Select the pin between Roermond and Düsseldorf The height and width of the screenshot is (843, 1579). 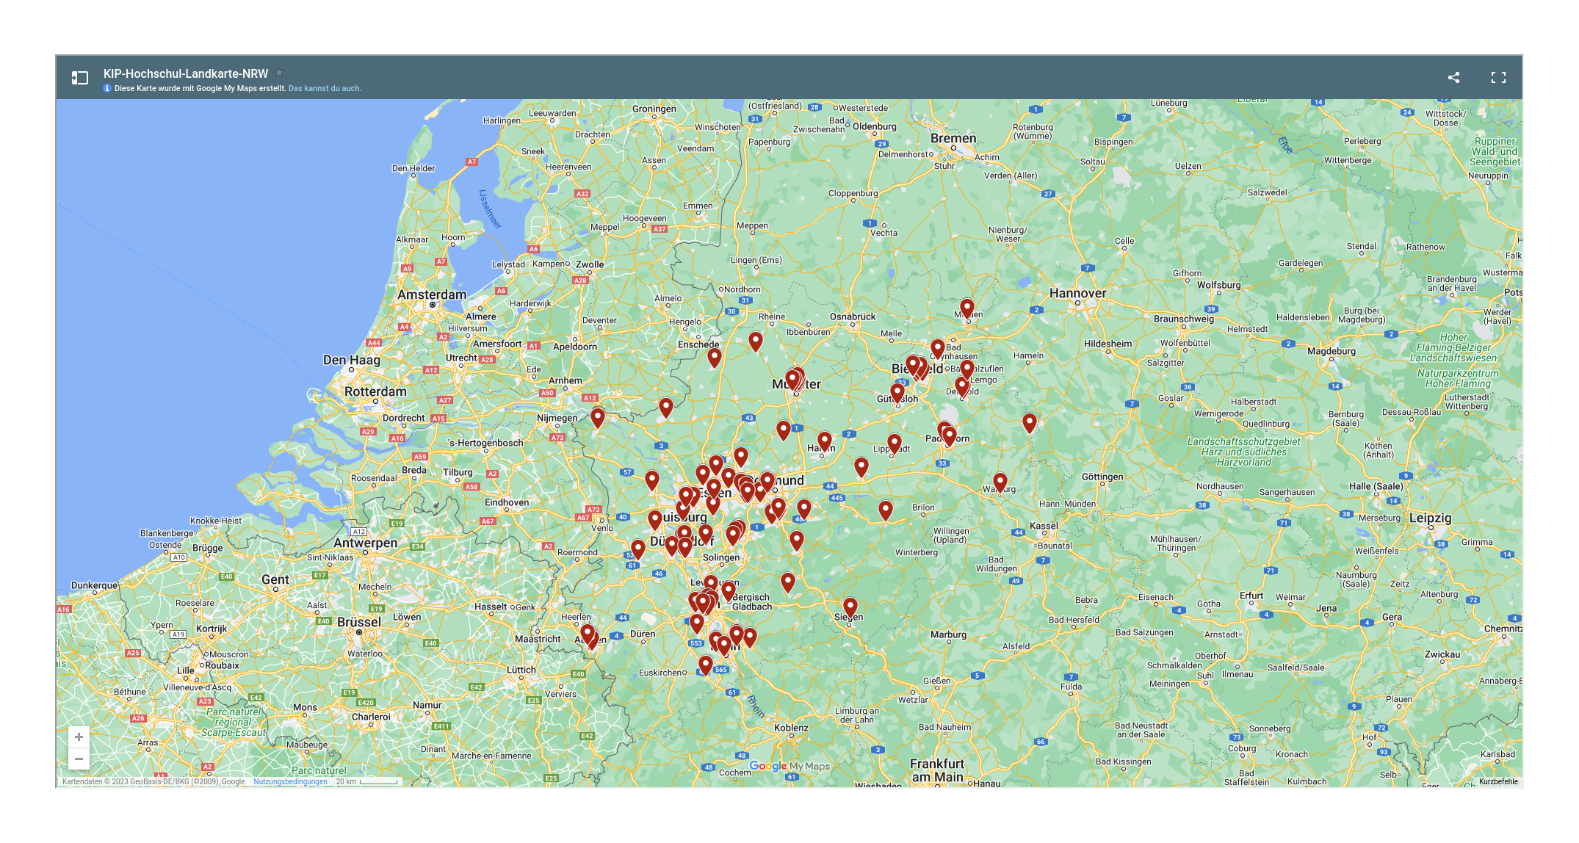tap(638, 549)
